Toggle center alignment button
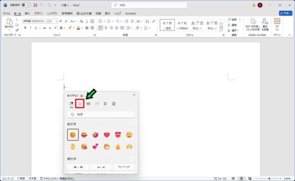 coord(106,28)
